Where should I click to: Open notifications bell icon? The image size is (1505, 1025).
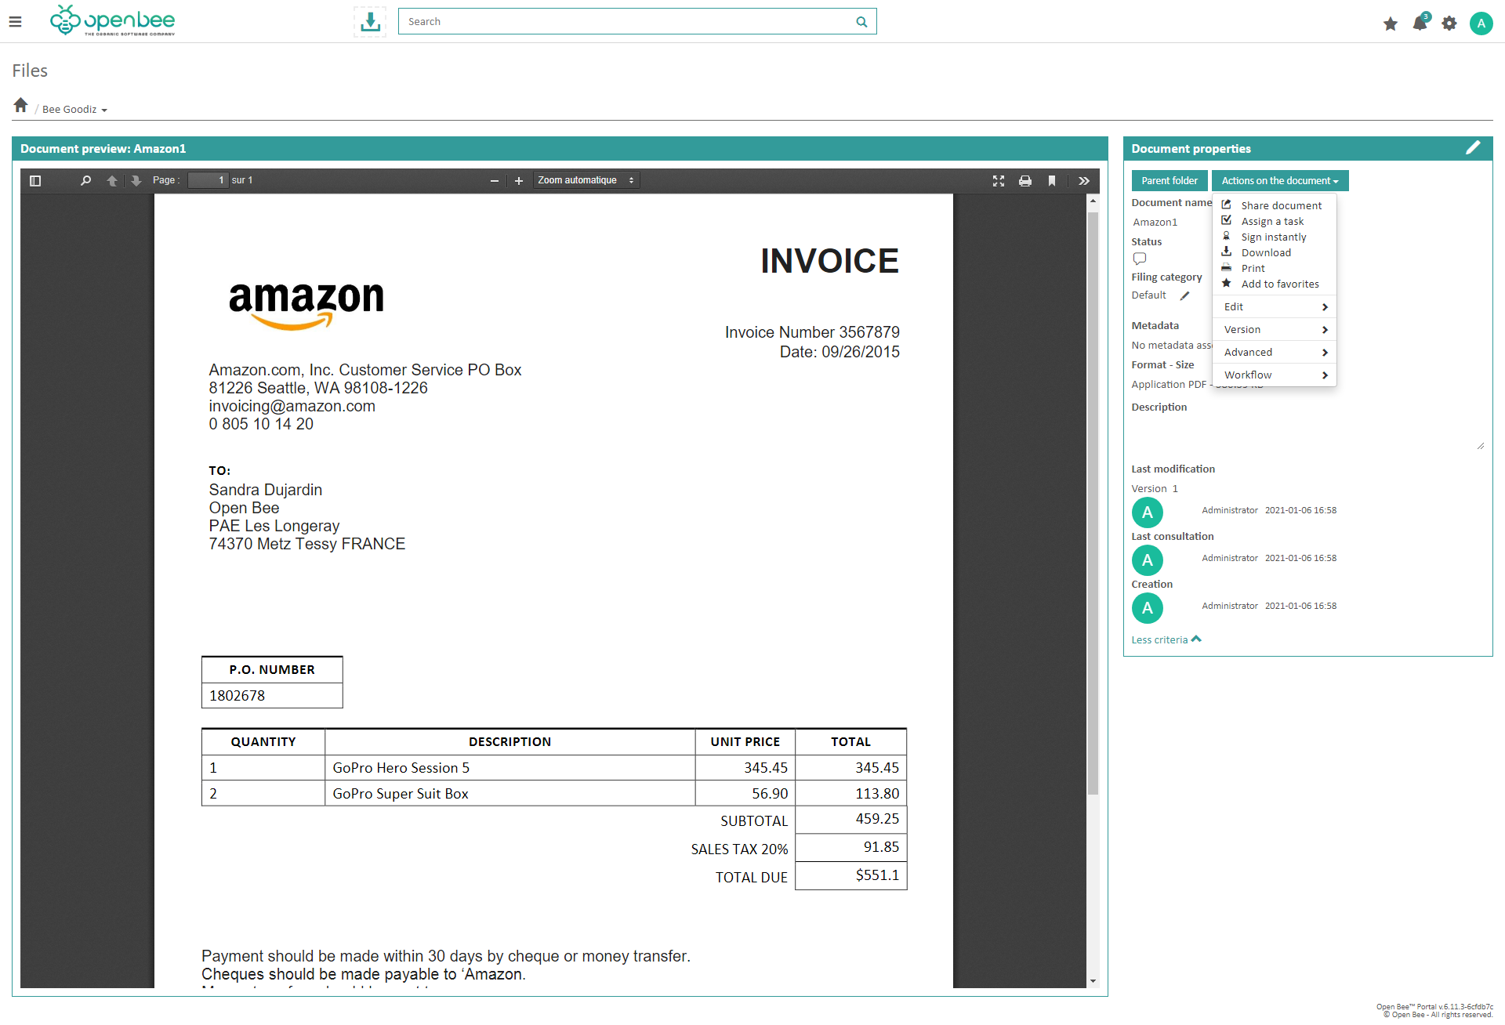pyautogui.click(x=1420, y=23)
